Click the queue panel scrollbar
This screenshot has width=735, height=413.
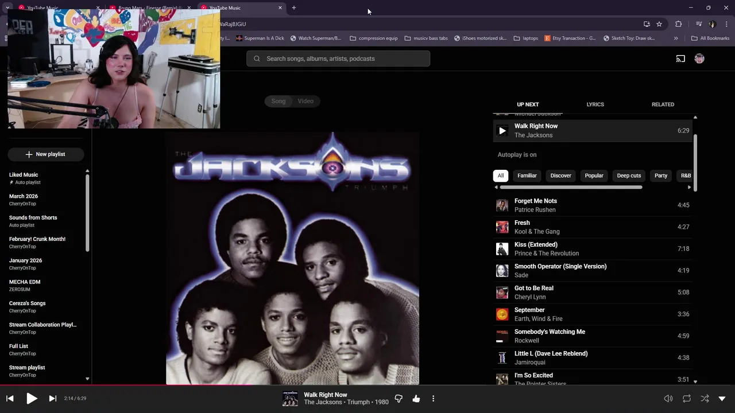(695, 163)
